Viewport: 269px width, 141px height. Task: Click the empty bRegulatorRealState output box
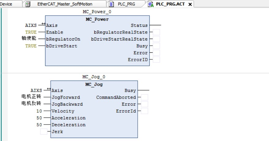[x=156, y=32]
